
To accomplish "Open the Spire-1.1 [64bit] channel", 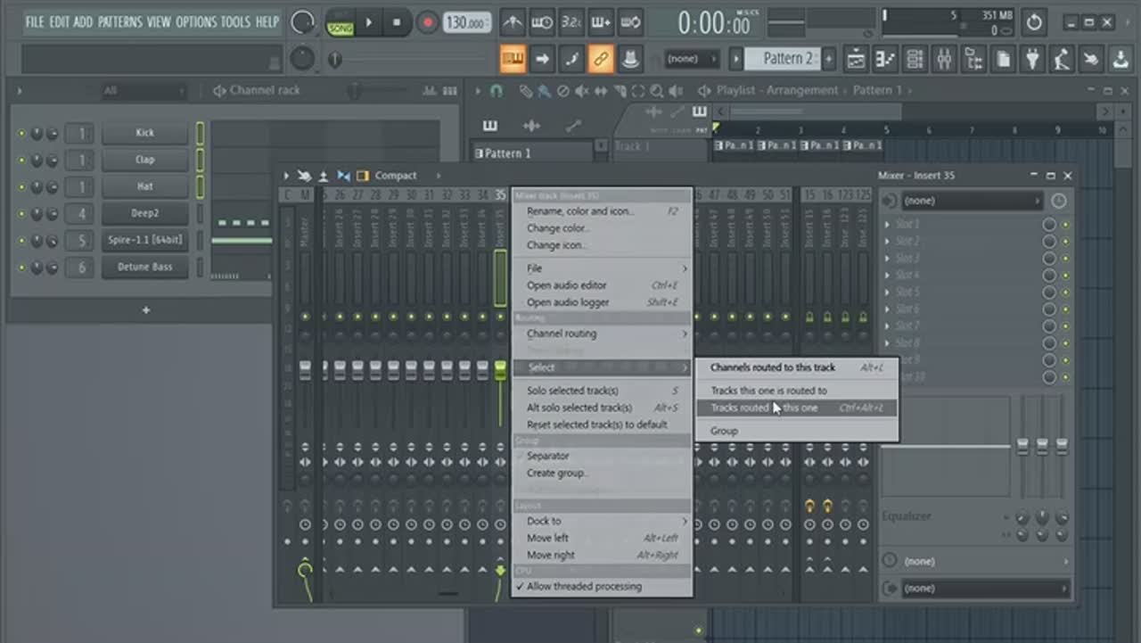I will pyautogui.click(x=144, y=241).
